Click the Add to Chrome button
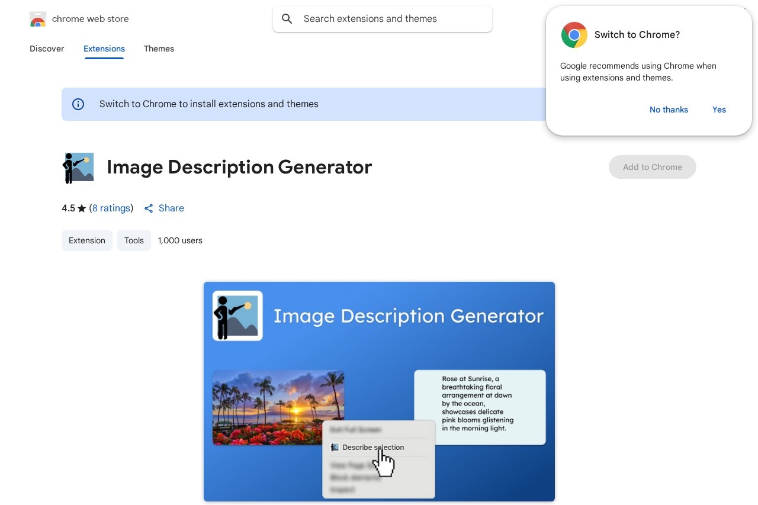 (x=652, y=167)
